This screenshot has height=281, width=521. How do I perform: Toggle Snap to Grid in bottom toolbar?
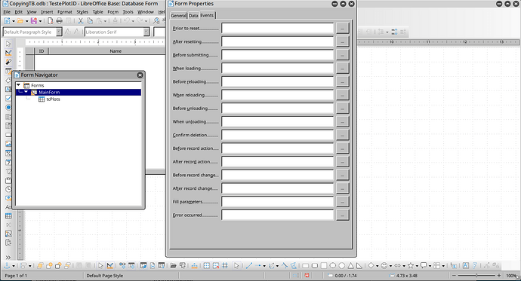(216, 265)
